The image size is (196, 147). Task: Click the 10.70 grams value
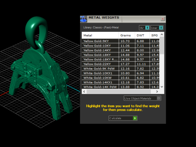[x=125, y=41]
